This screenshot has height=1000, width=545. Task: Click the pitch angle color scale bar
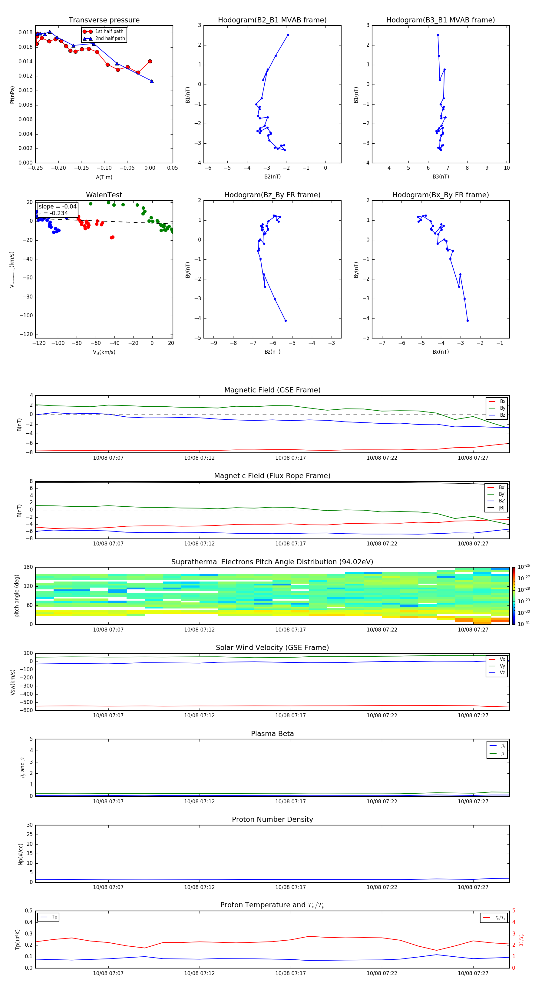[x=514, y=595]
